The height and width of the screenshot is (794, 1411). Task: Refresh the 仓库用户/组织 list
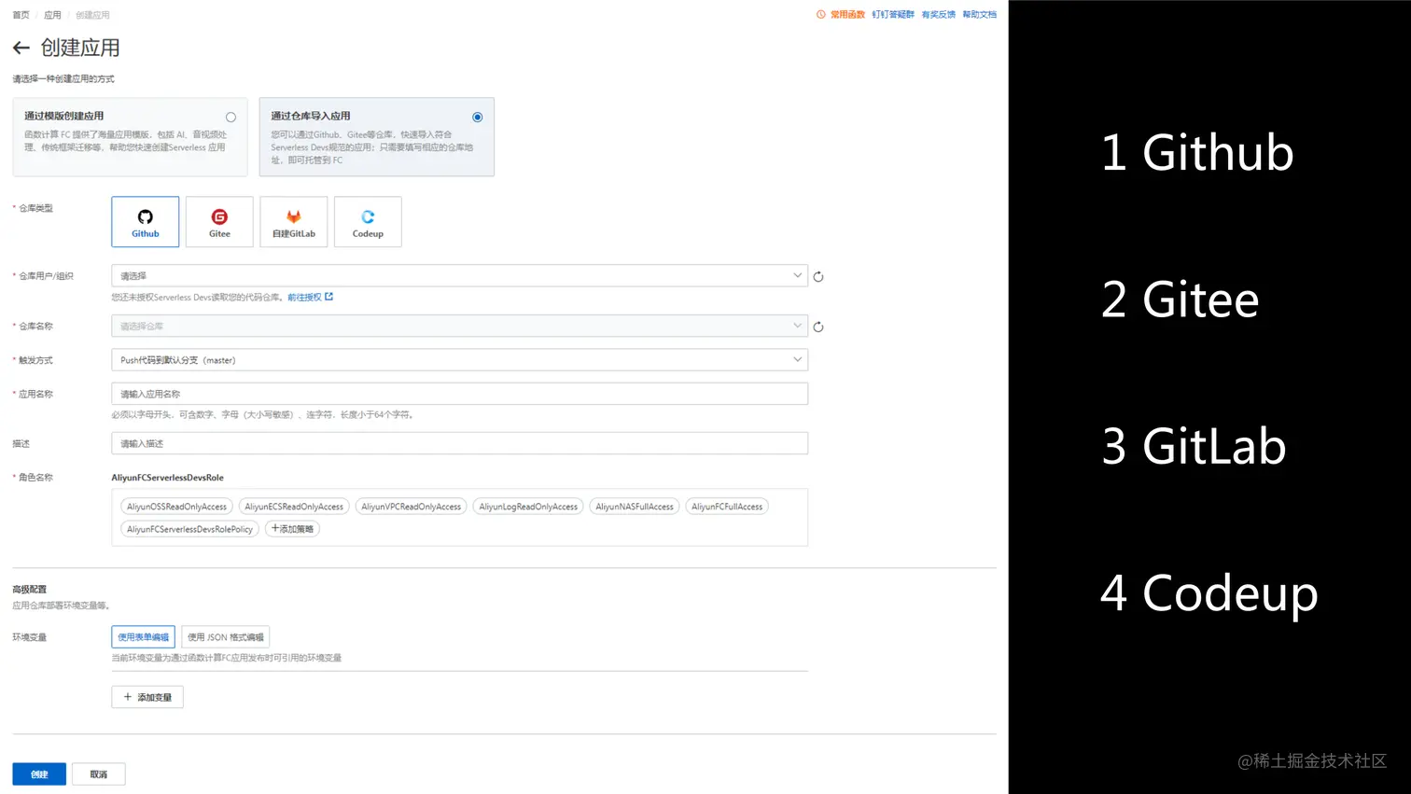point(818,276)
